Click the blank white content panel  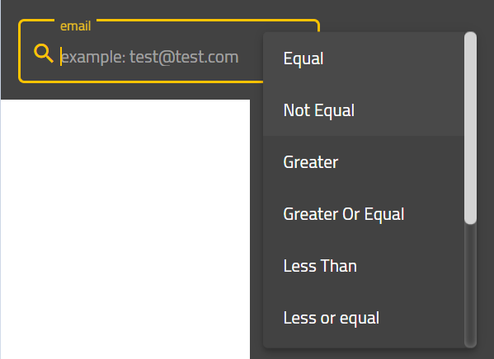pyautogui.click(x=125, y=229)
